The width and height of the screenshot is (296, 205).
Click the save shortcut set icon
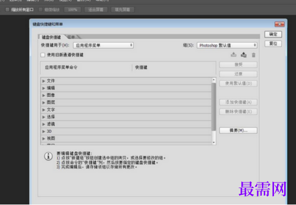click(234, 55)
